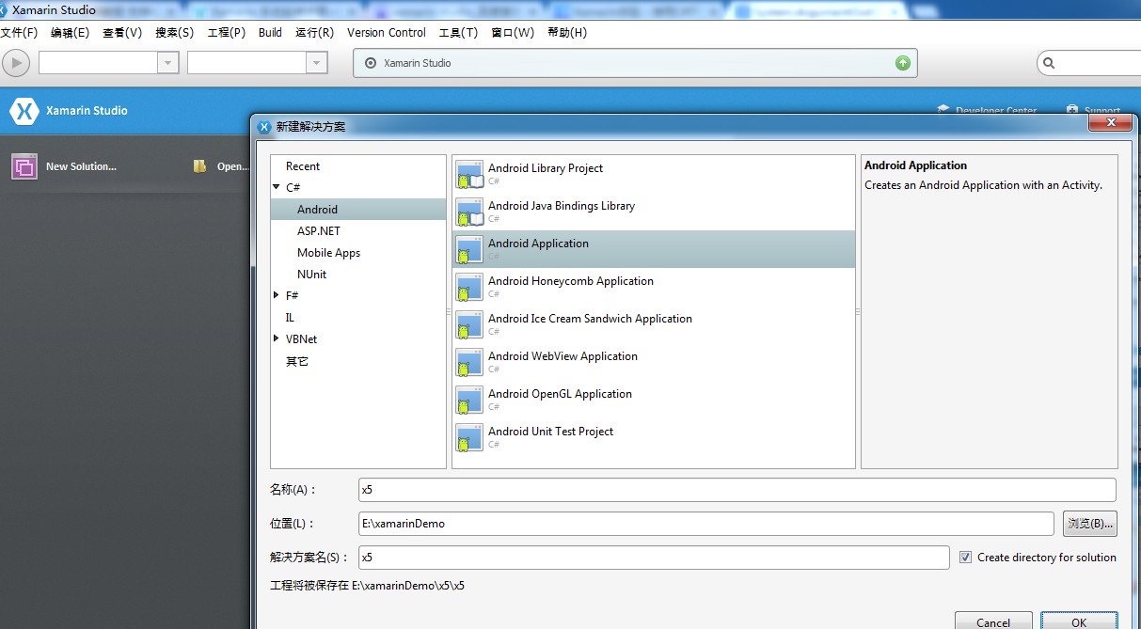
Task: Click the Xamarin icon in dialog title bar
Action: [264, 126]
